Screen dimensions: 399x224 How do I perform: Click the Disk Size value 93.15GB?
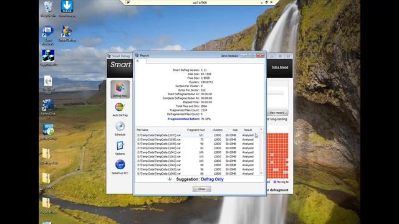click(206, 74)
